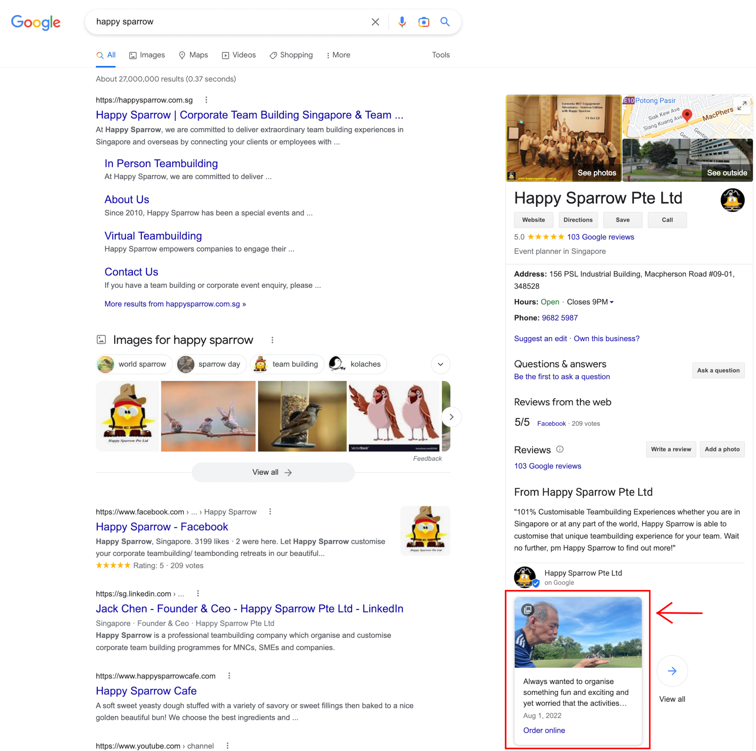Screen dimensions: 756x751
Task: Click the Google logo
Action: click(x=35, y=22)
